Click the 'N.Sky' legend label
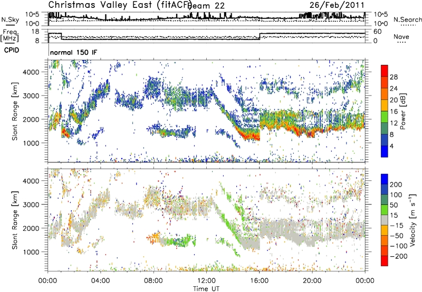Screen dimensions: 422x292 (x=10, y=20)
